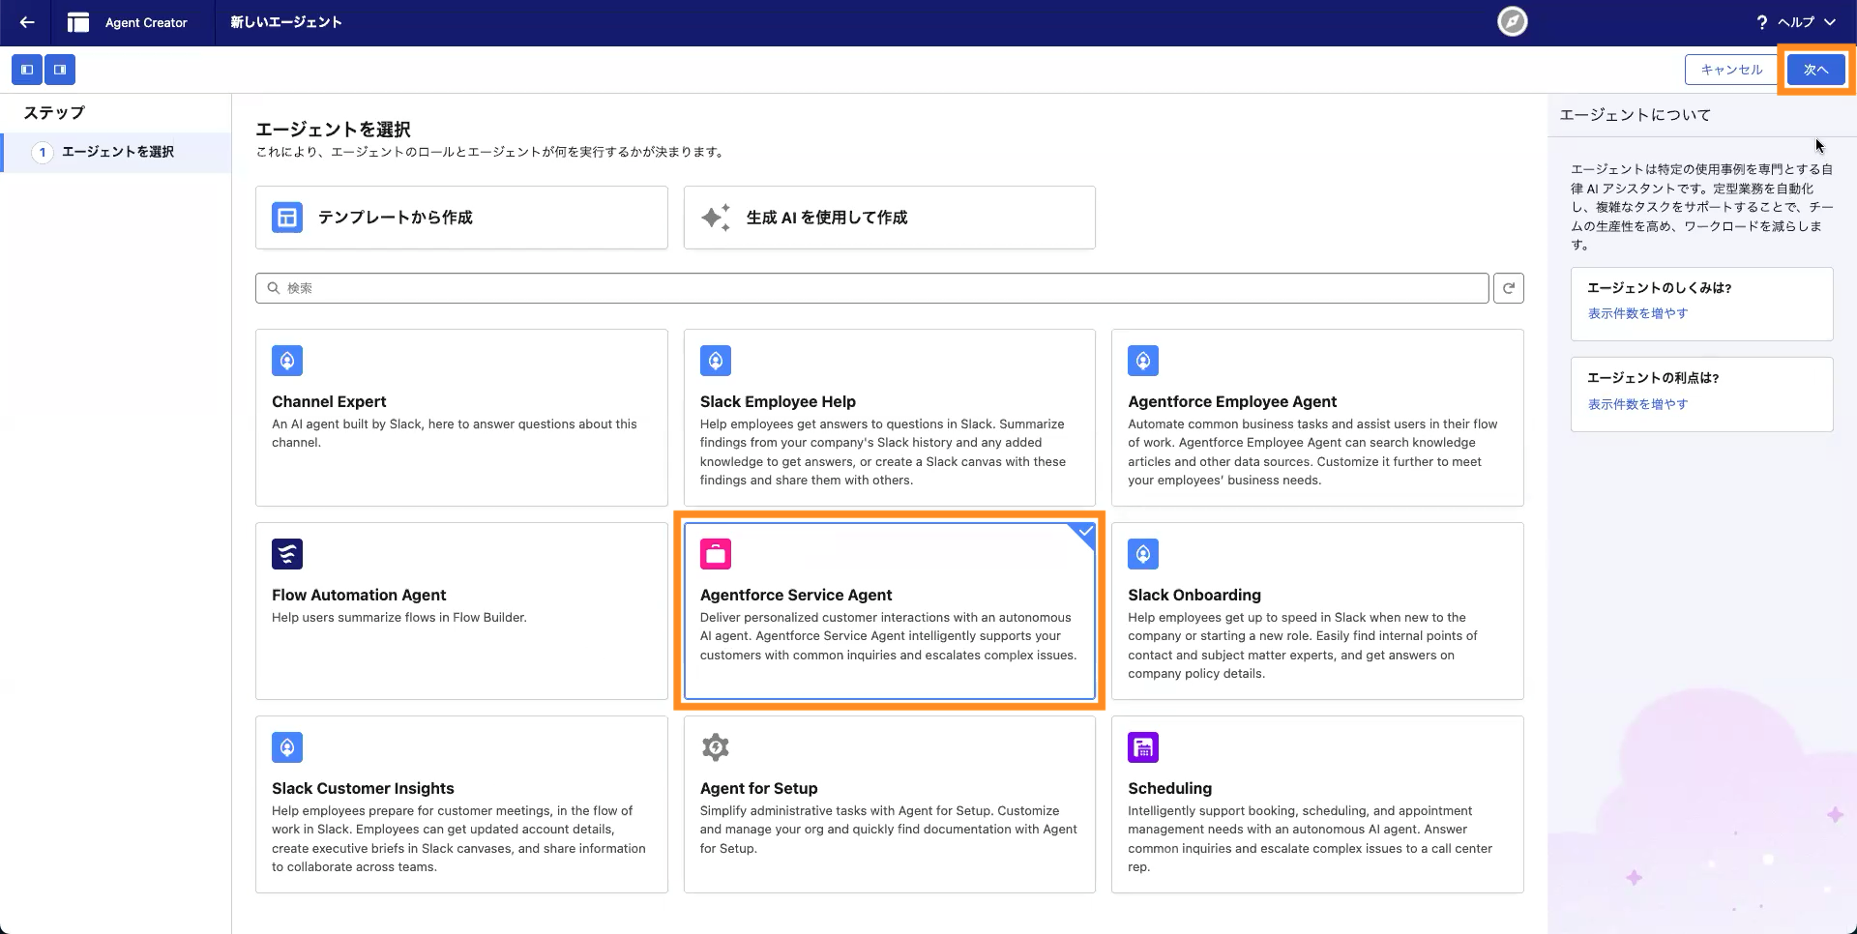Click the Flow Automation Agent icon
This screenshot has width=1857, height=934.
point(287,554)
